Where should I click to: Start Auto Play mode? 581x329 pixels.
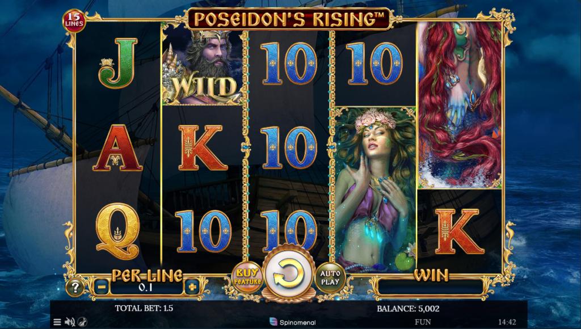pos(330,277)
